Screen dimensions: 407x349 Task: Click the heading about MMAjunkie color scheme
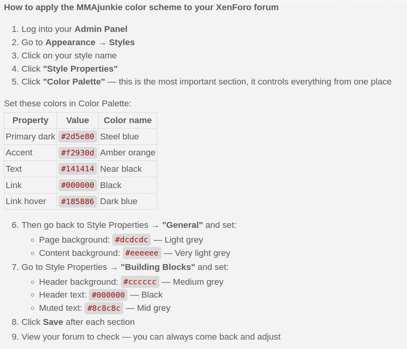coord(141,7)
